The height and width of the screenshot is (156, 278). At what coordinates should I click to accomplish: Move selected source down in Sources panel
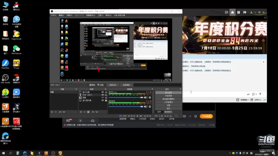coord(97,112)
